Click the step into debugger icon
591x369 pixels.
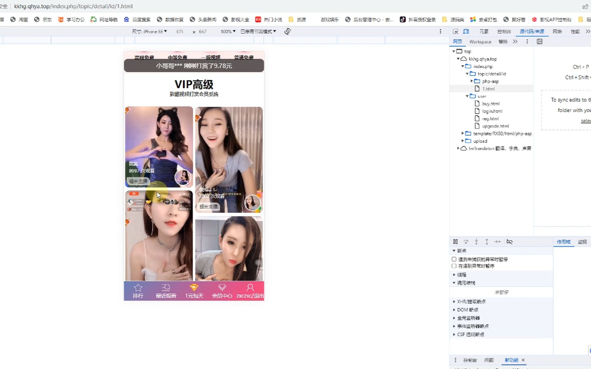coord(476,242)
